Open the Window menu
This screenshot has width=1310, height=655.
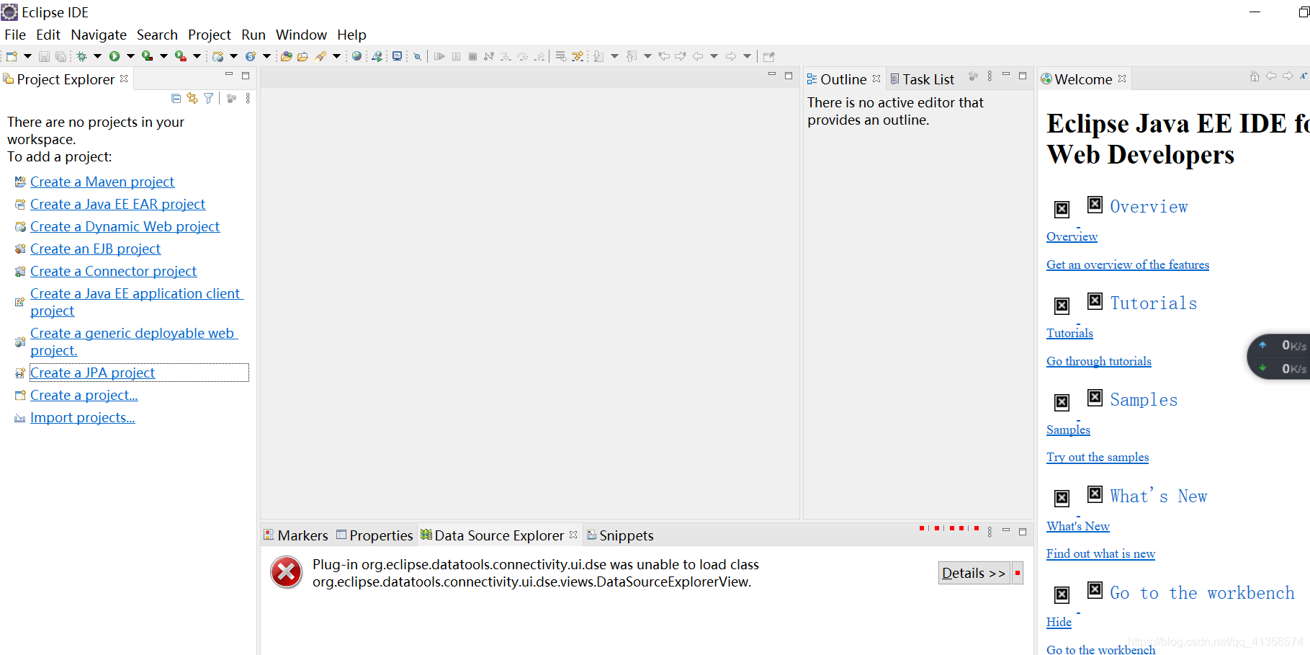pos(301,35)
